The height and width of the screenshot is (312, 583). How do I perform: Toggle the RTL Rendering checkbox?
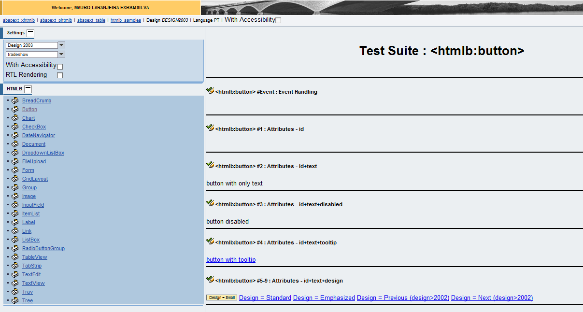60,75
